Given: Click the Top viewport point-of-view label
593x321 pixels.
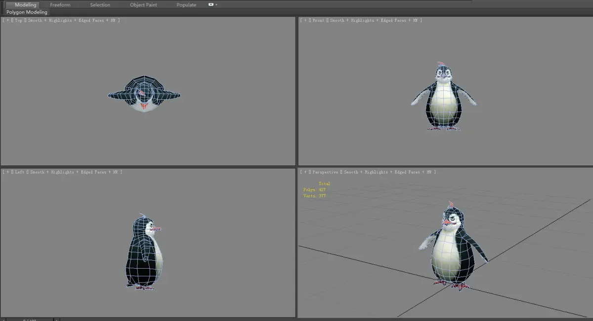Looking at the screenshot, I should point(19,20).
